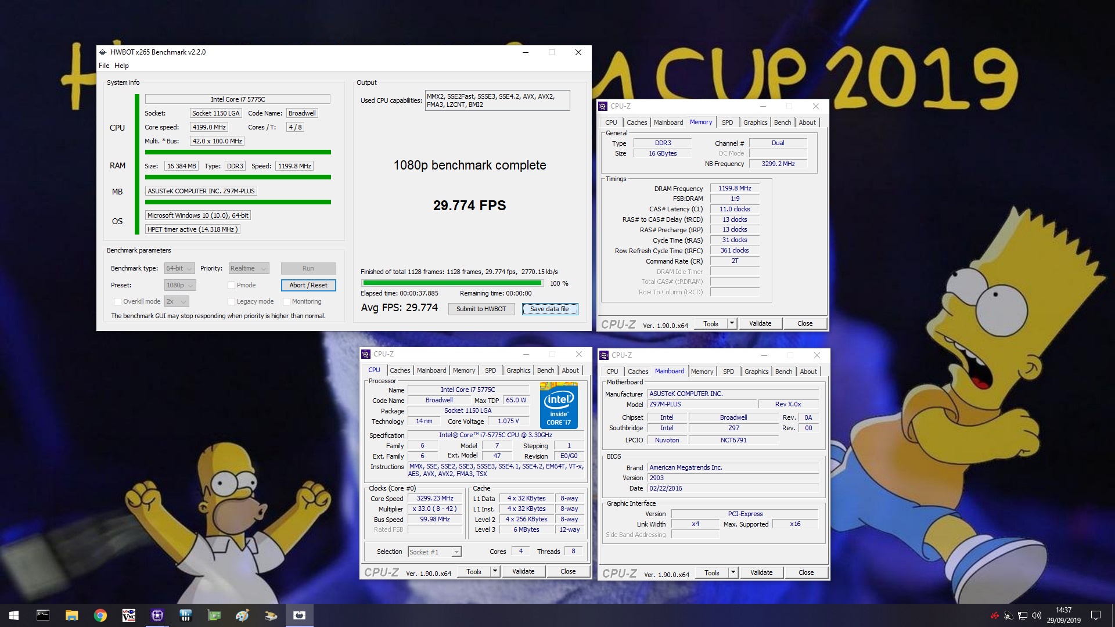Open the volume control tray icon
This screenshot has width=1115, height=627.
(x=1037, y=615)
